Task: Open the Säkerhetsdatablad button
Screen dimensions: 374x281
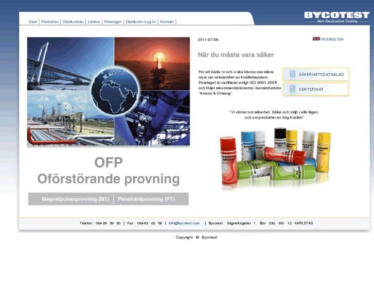Action: click(315, 74)
